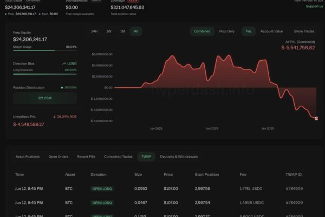Toggle Show Trades on the chart
The height and width of the screenshot is (217, 325).
point(304,31)
